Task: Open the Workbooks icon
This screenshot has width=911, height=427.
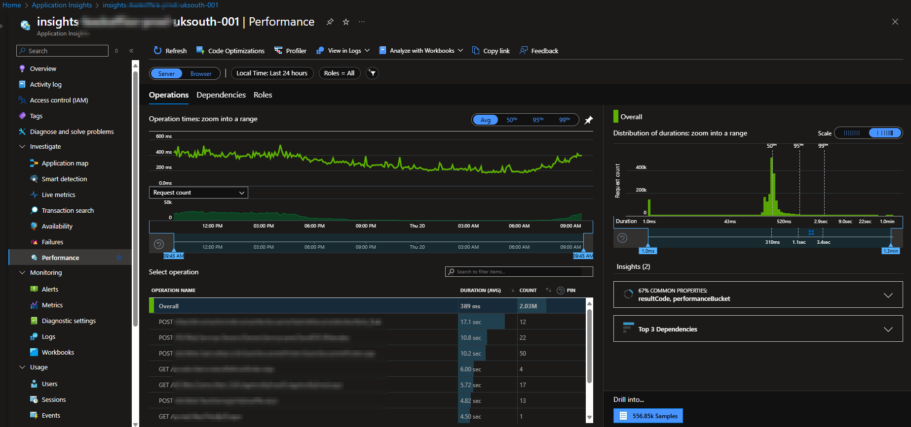Action: click(x=34, y=352)
